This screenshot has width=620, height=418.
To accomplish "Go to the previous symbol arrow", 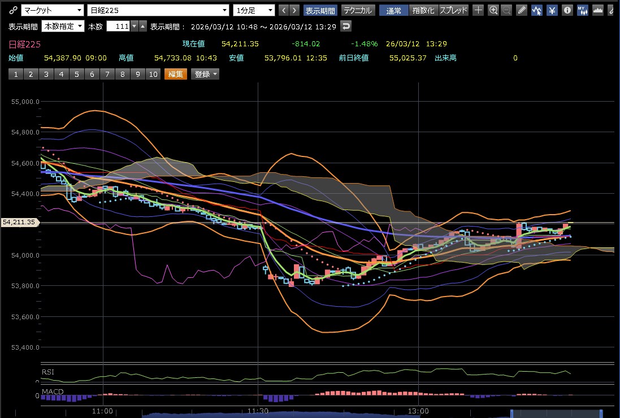I will pos(284,10).
